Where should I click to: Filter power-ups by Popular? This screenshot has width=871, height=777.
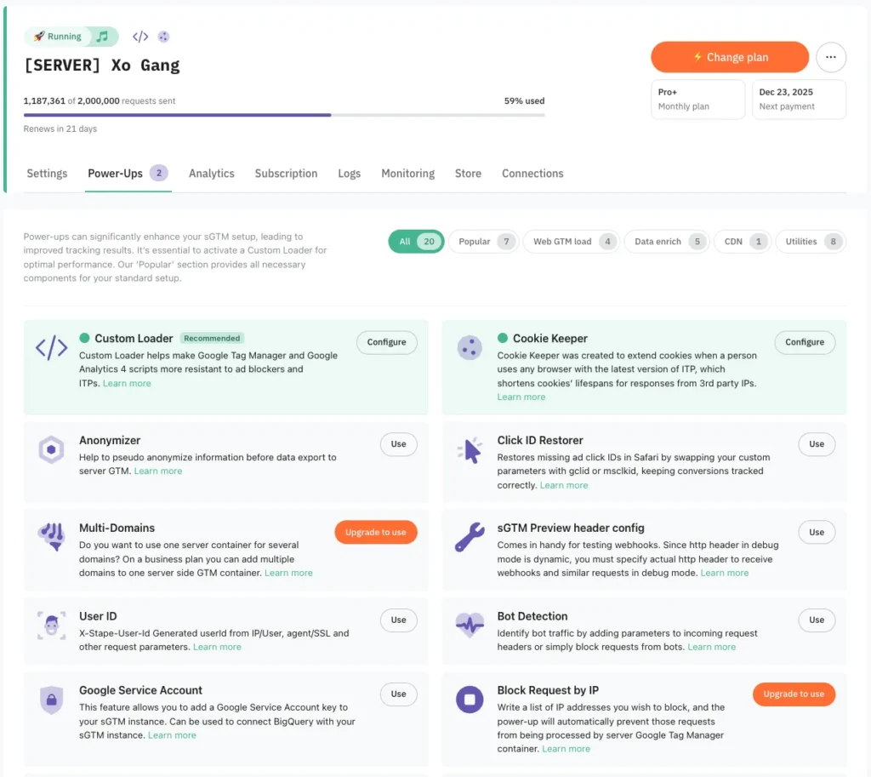coord(483,242)
